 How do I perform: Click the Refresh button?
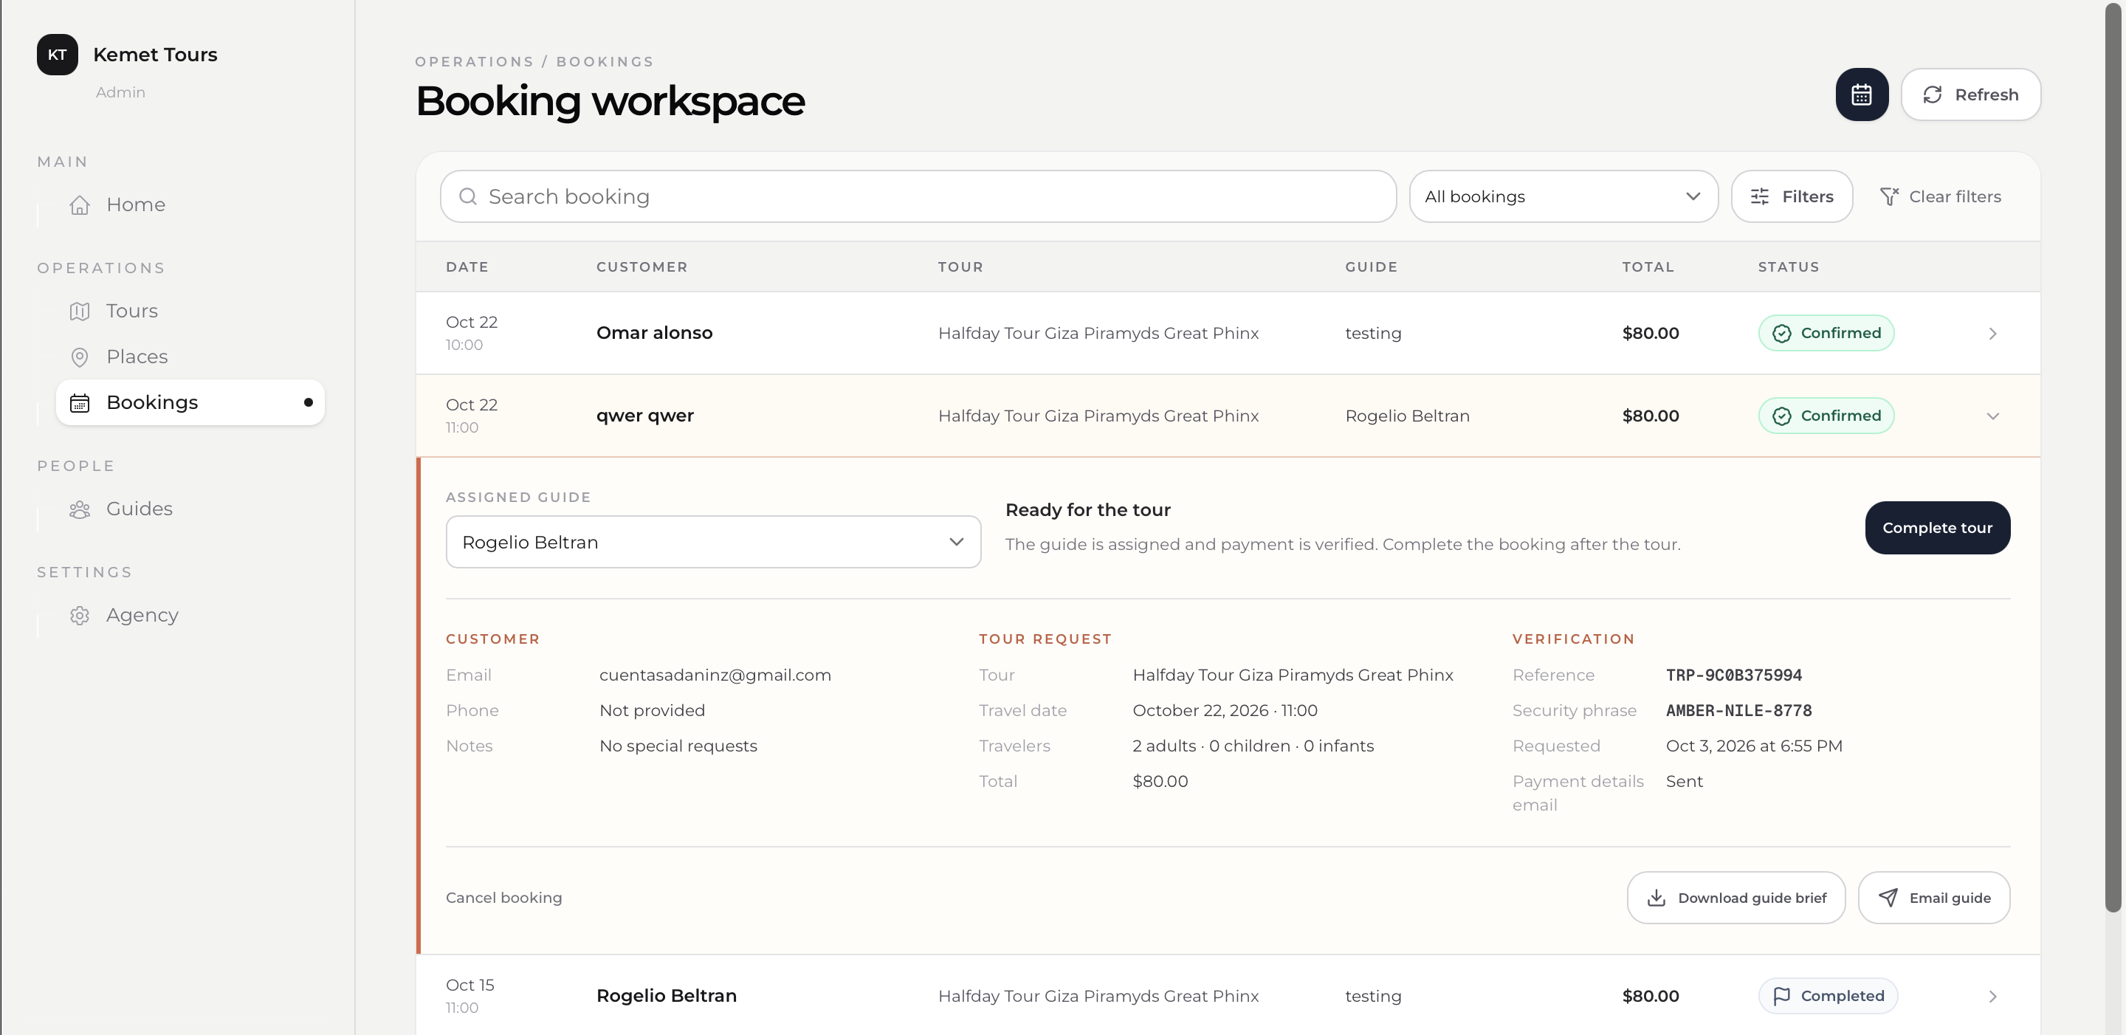(1971, 95)
